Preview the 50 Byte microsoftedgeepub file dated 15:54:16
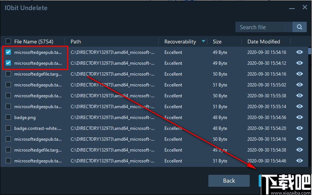Viewport: 312px width, 195px height. [x=300, y=139]
